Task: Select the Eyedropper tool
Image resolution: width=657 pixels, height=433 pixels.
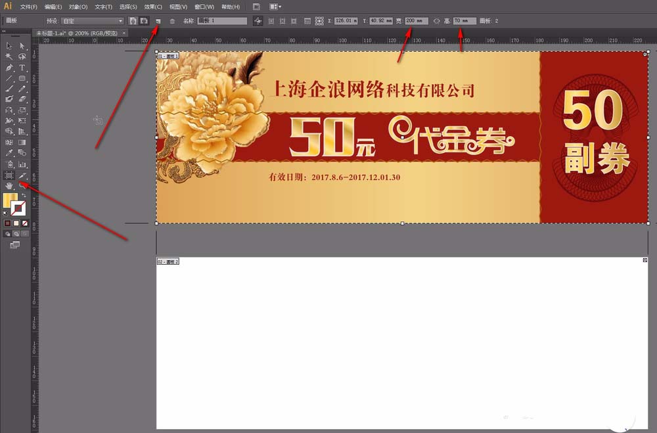Action: [9, 153]
